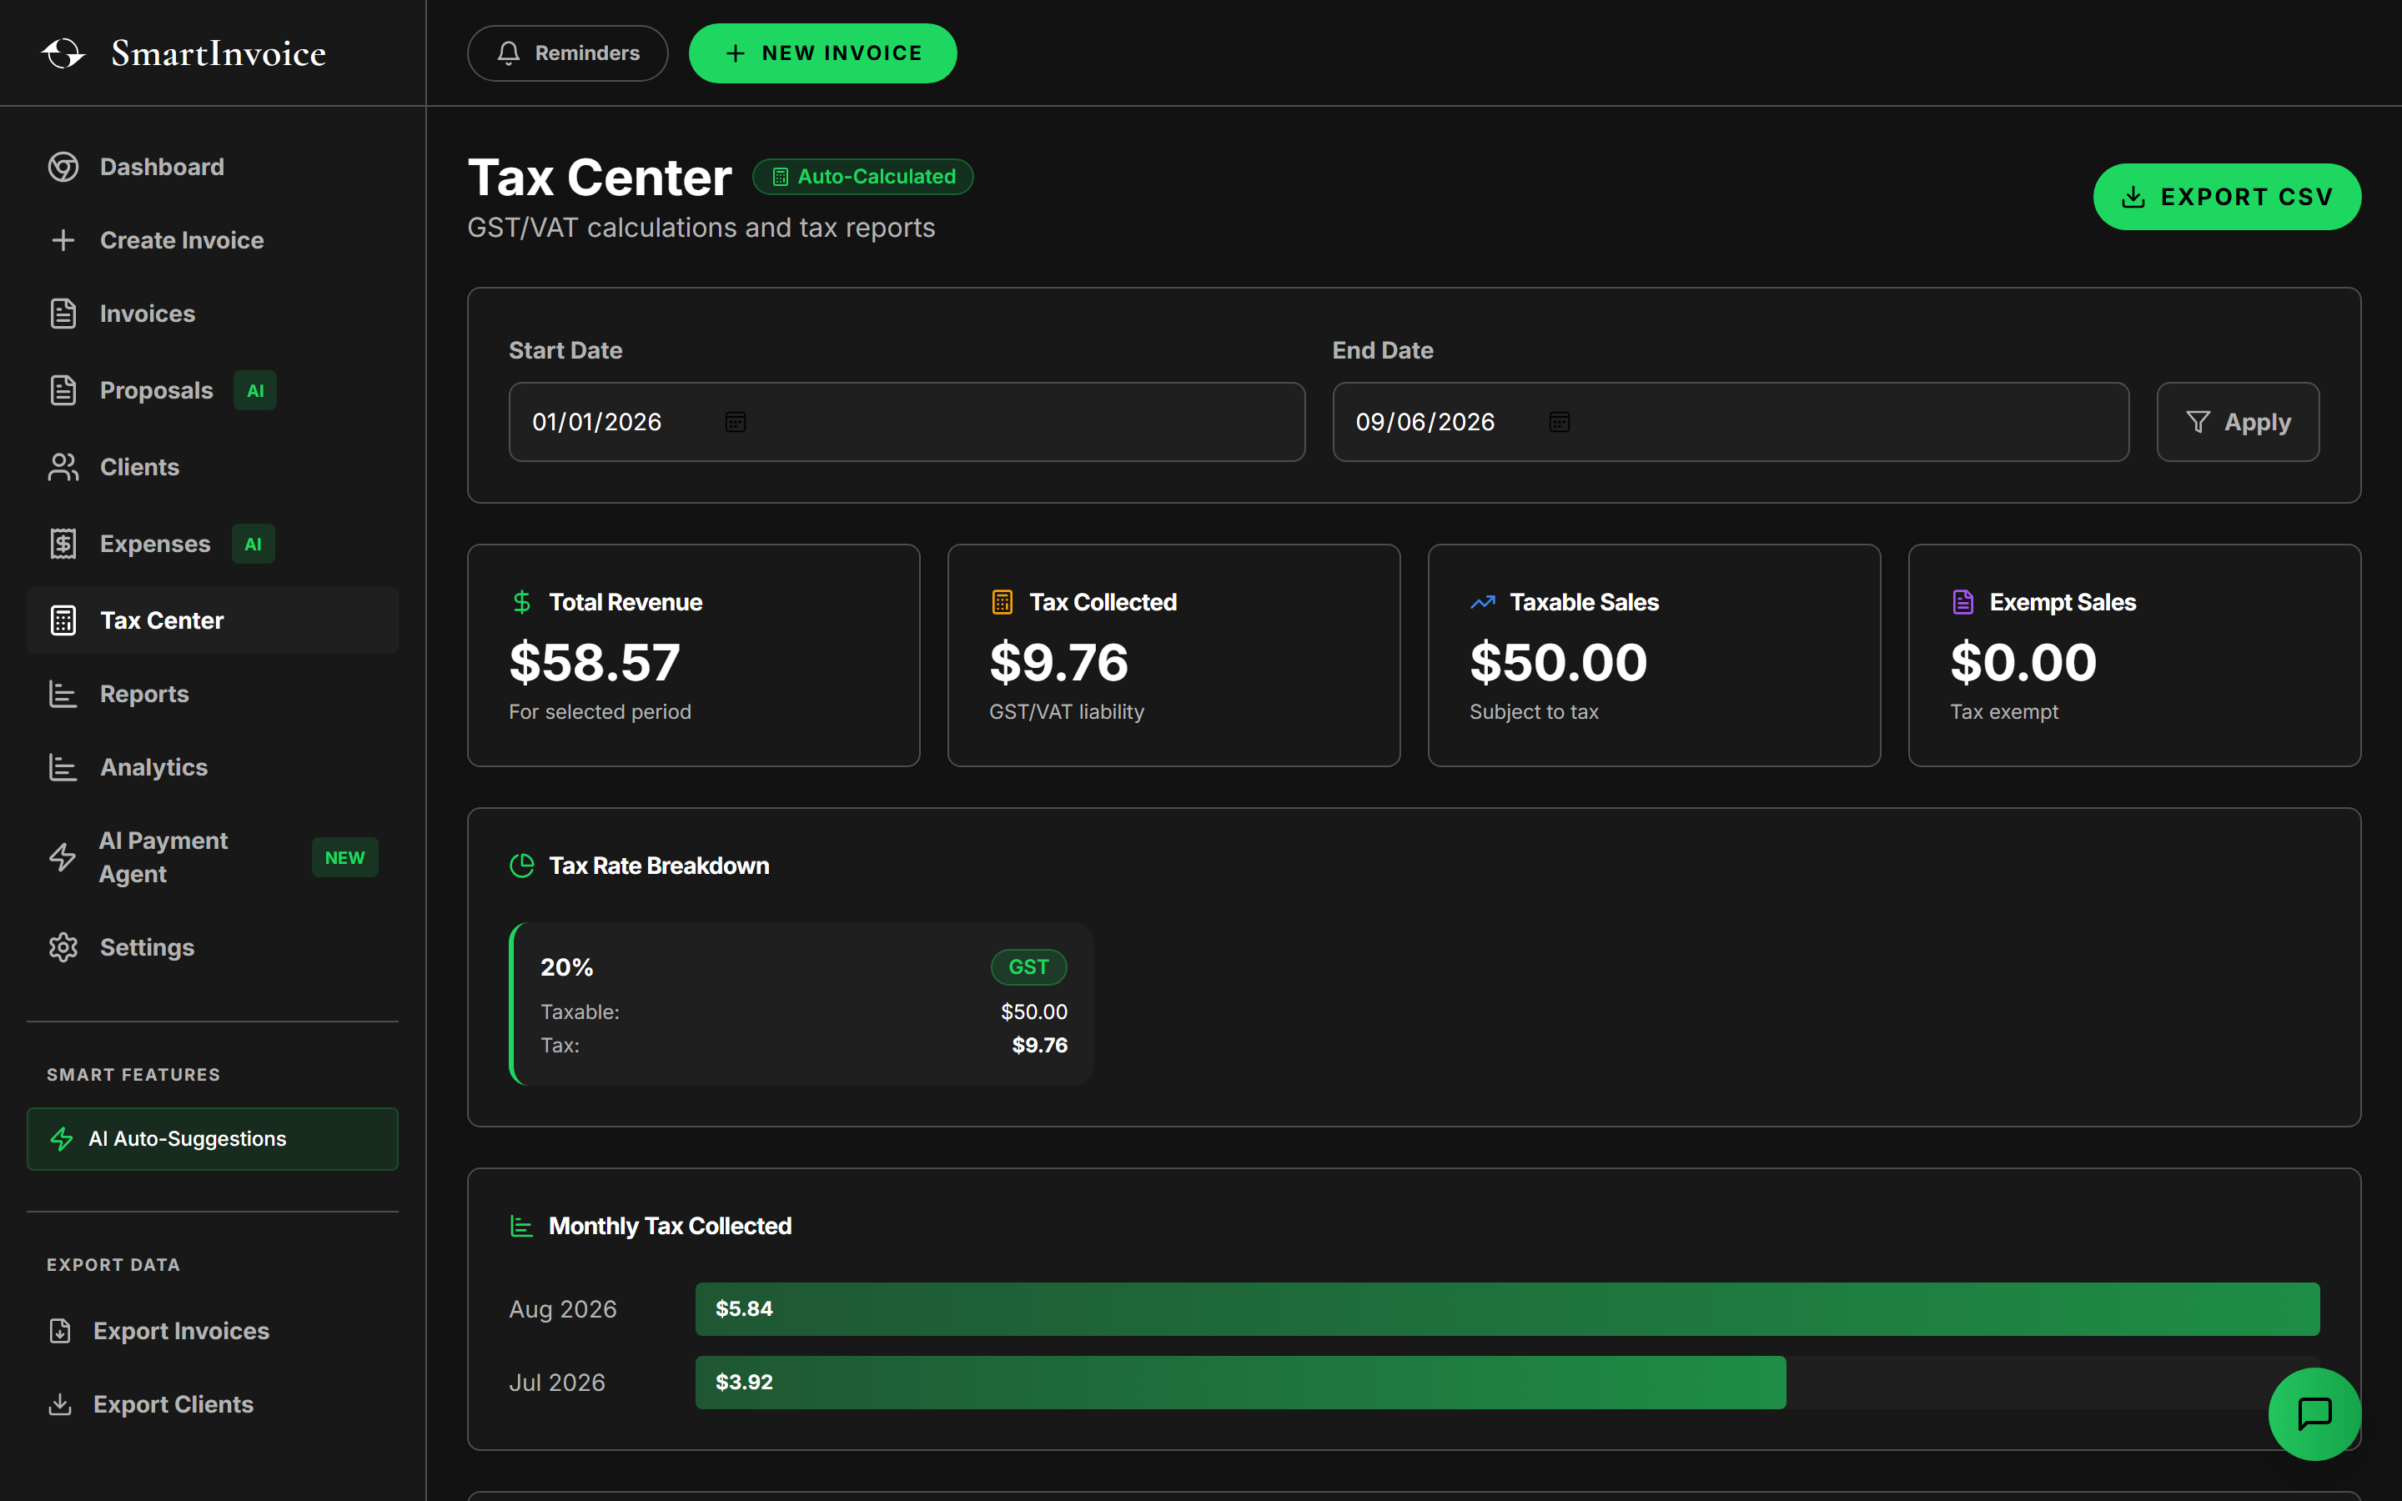This screenshot has height=1501, width=2402.
Task: Create a new invoice with NEW INVOICE button
Action: point(823,53)
